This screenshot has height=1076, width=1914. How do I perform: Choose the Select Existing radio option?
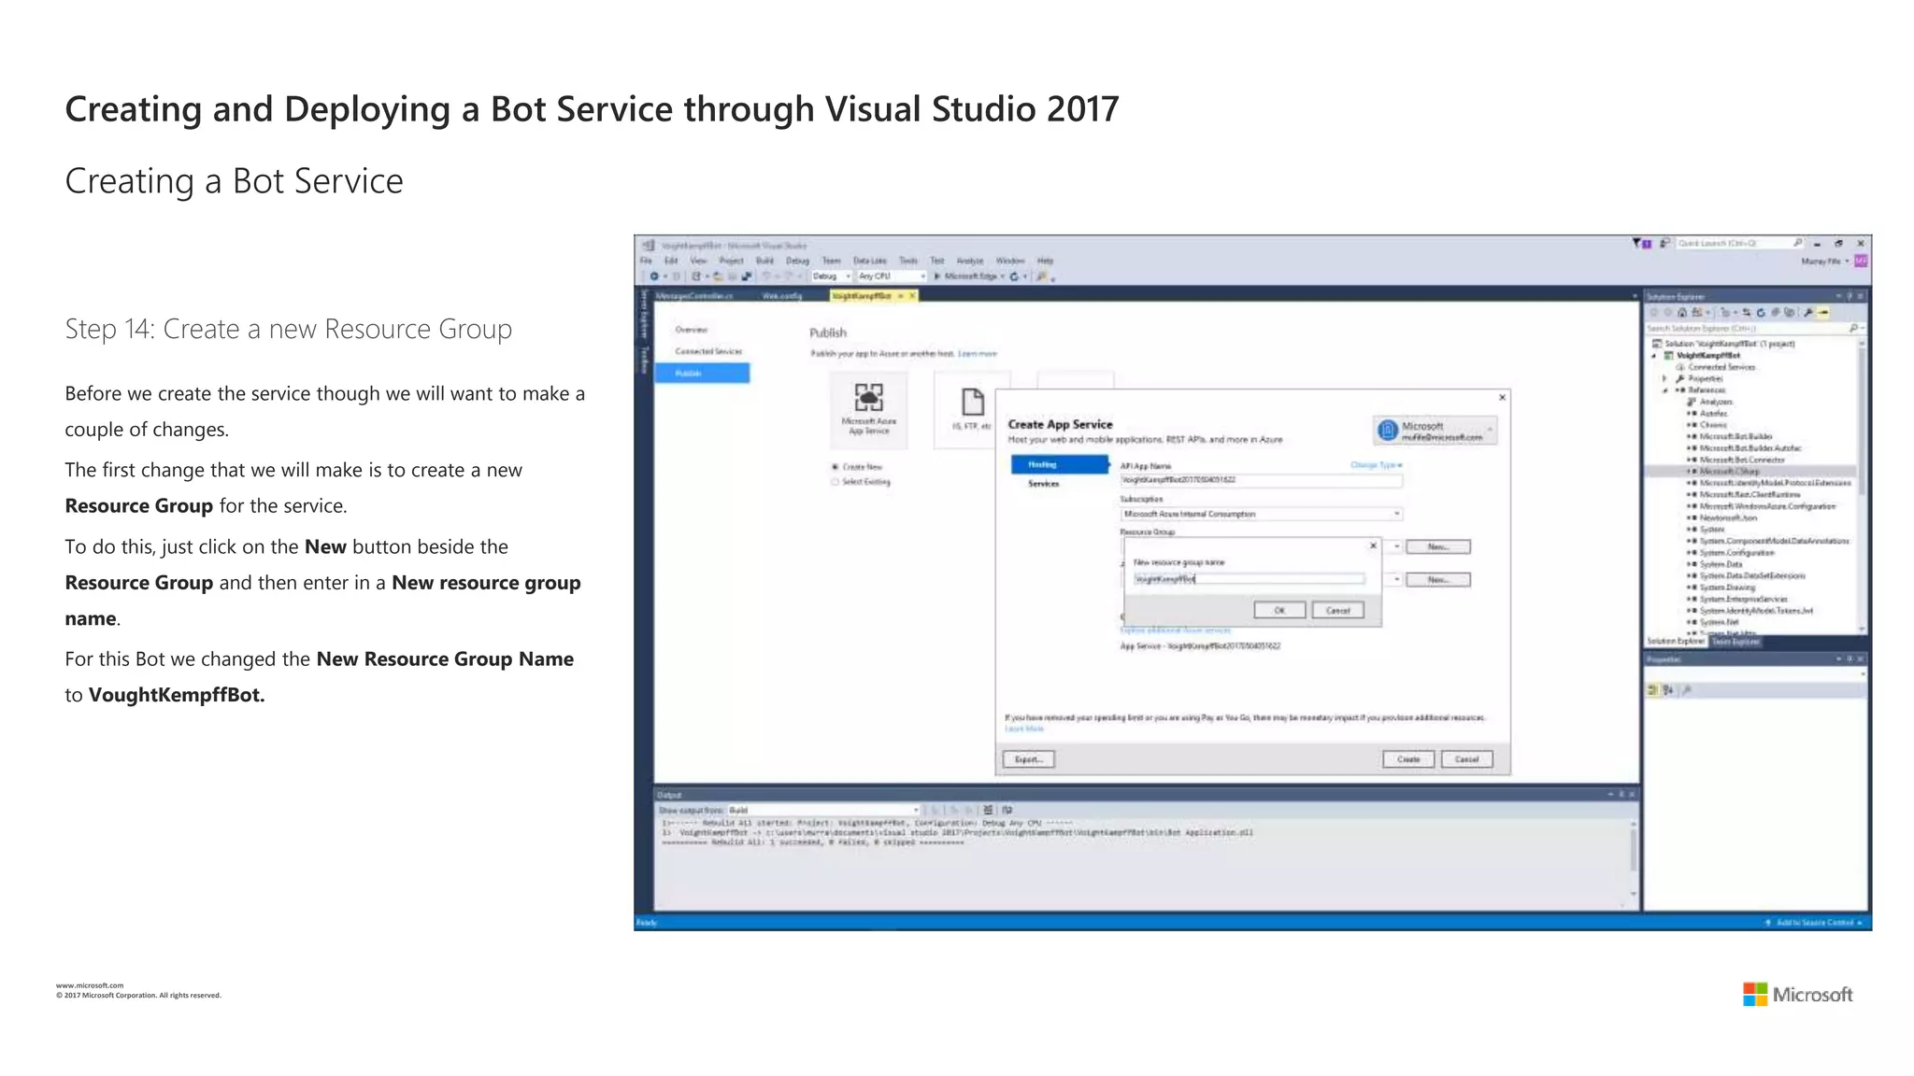pos(835,482)
